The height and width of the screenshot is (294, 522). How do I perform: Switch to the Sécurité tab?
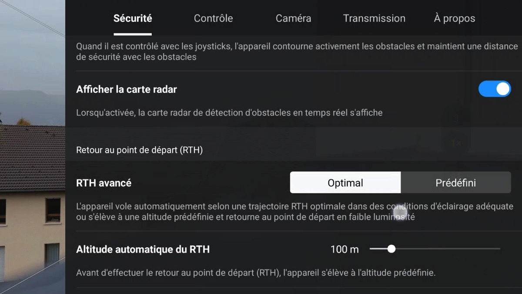tap(133, 18)
